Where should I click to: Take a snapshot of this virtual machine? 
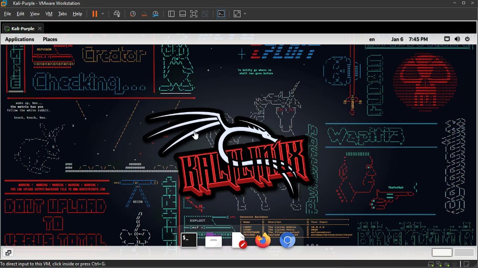click(133, 14)
